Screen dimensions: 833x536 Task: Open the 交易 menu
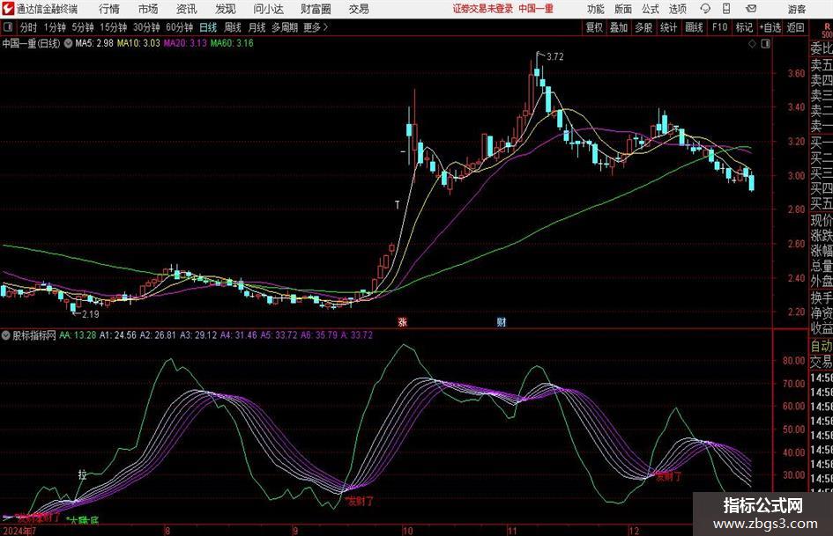tap(359, 9)
